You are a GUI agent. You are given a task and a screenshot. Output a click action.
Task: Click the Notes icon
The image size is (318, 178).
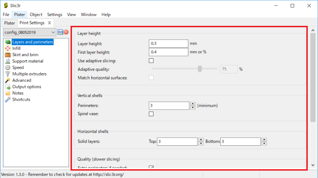[8, 93]
